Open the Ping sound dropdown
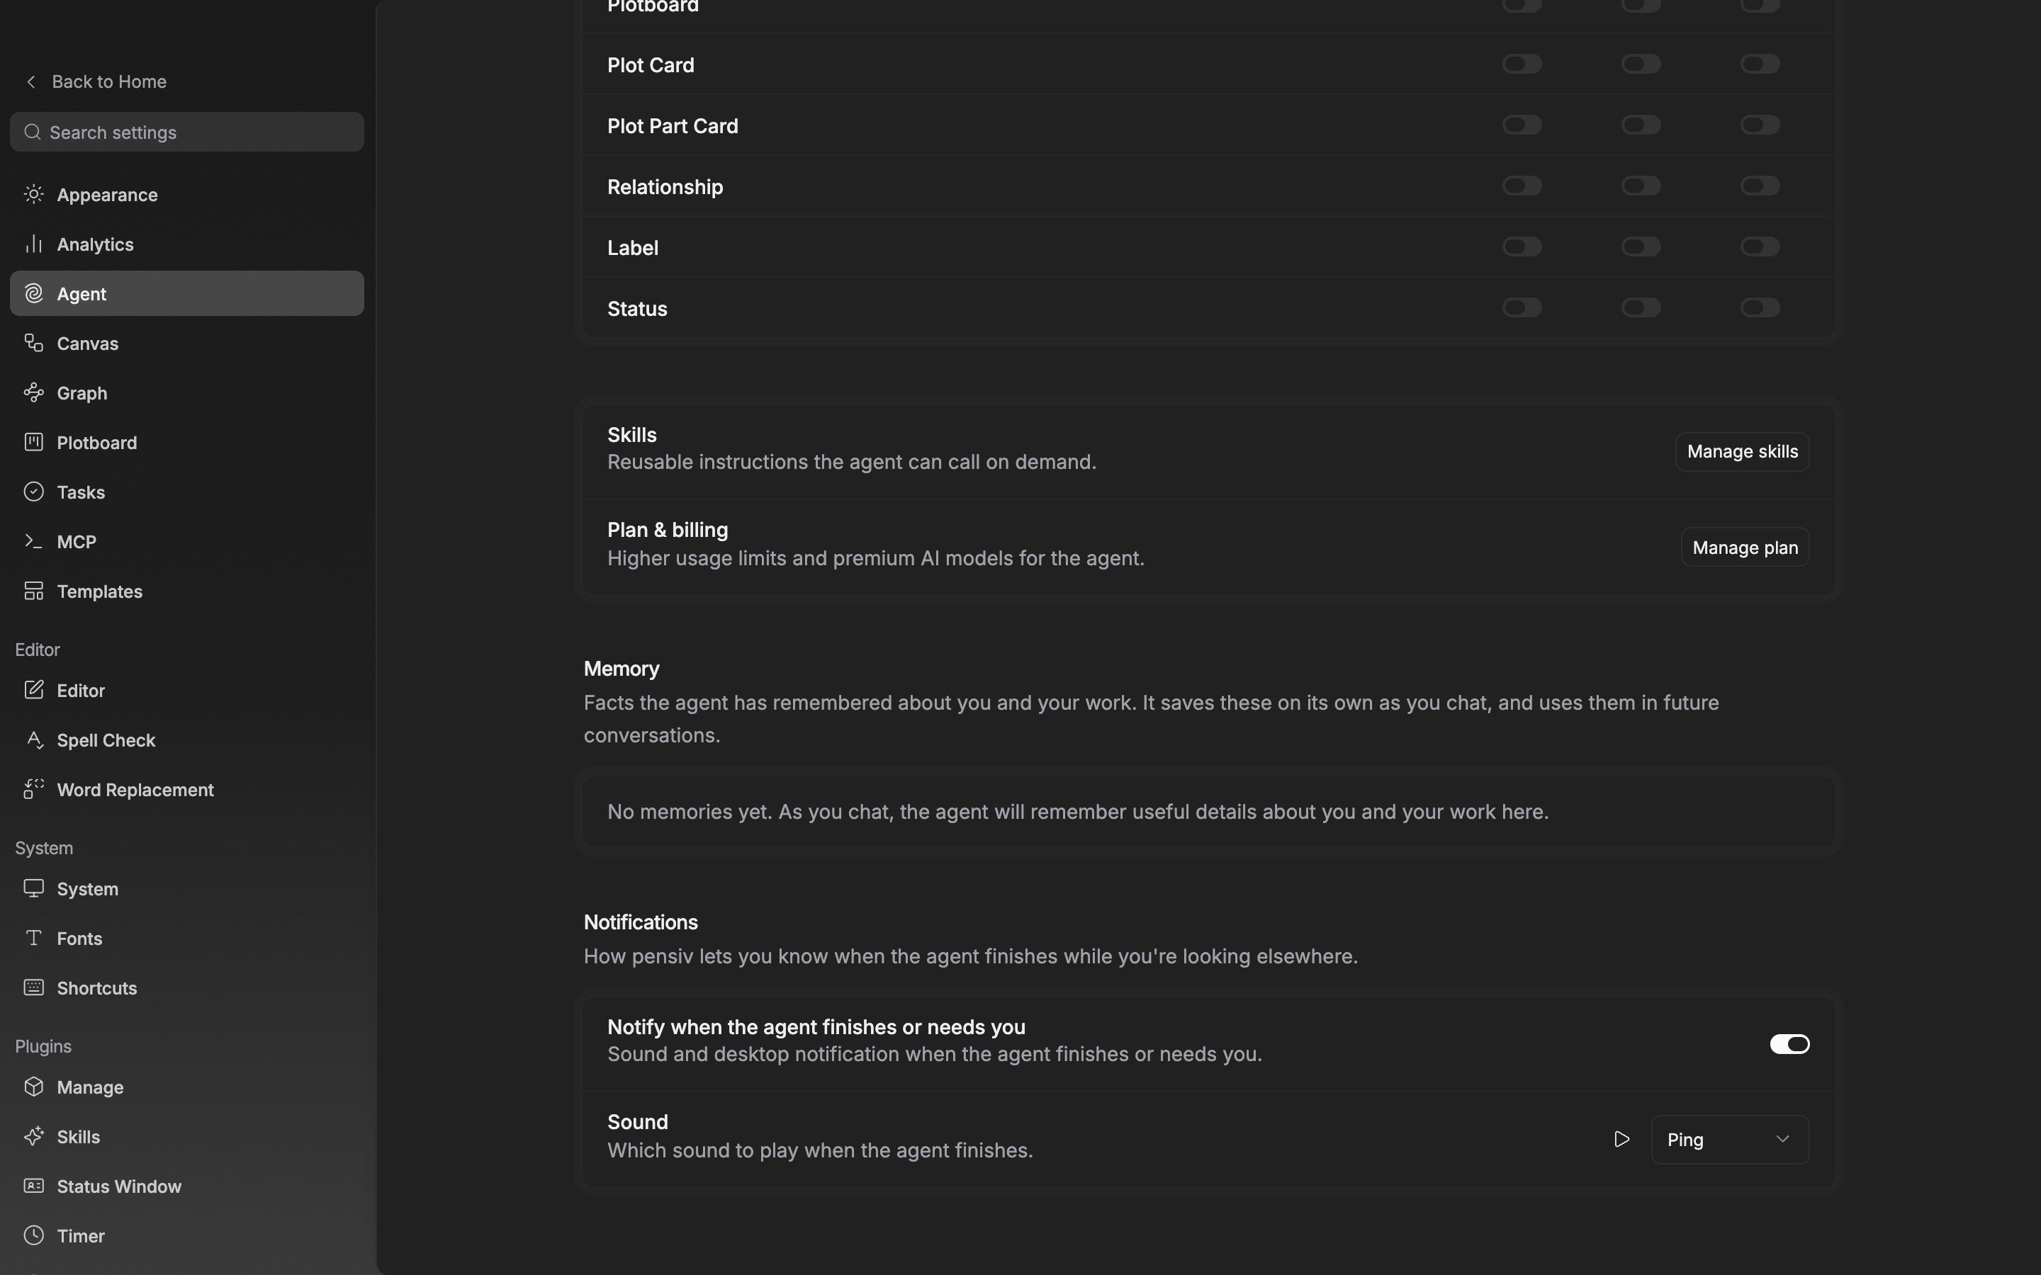The width and height of the screenshot is (2041, 1275). point(1730,1140)
